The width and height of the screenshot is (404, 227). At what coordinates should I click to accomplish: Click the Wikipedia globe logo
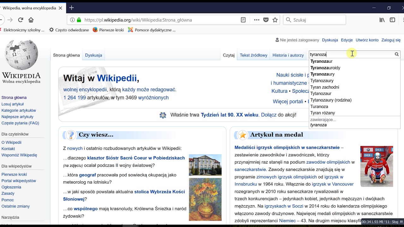click(x=21, y=55)
